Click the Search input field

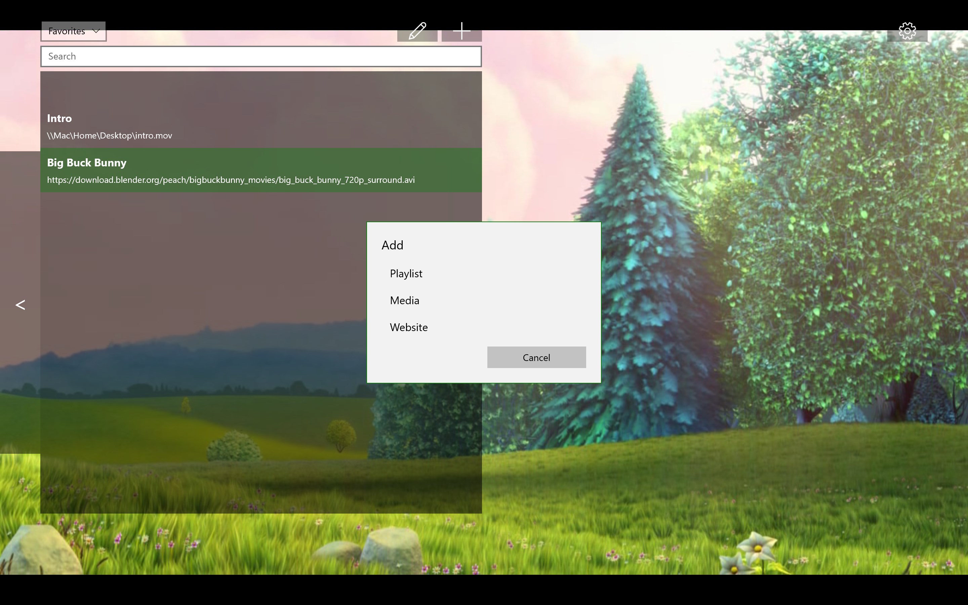(261, 56)
